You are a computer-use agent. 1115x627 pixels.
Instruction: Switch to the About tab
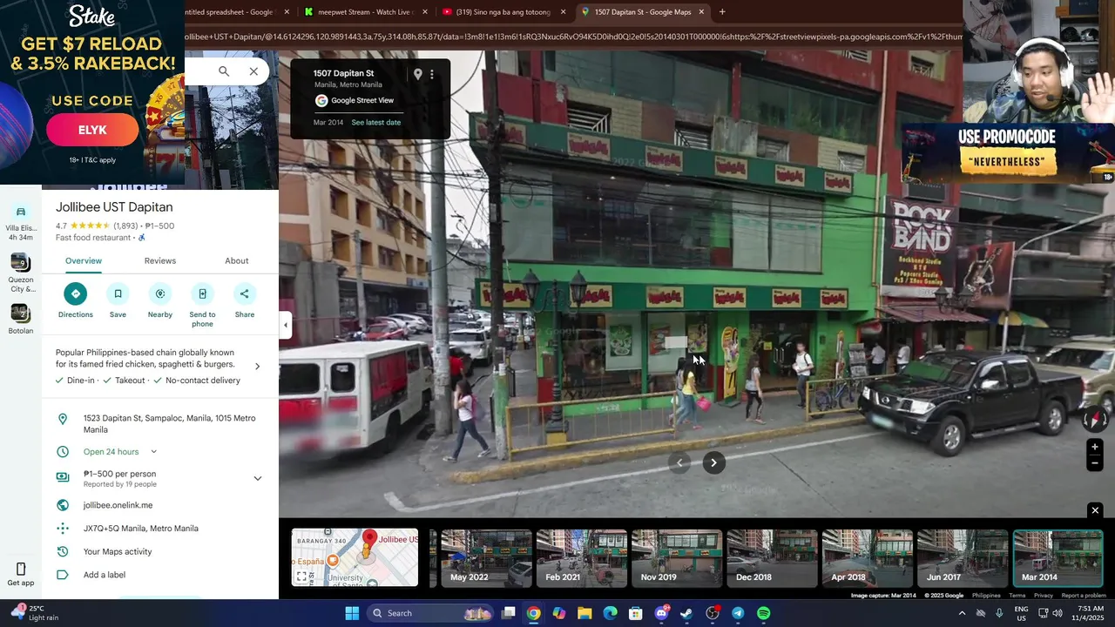(237, 260)
